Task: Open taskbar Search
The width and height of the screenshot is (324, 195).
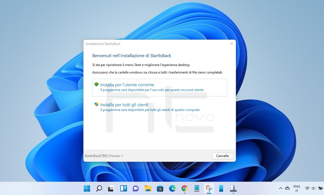Action: 99,188
